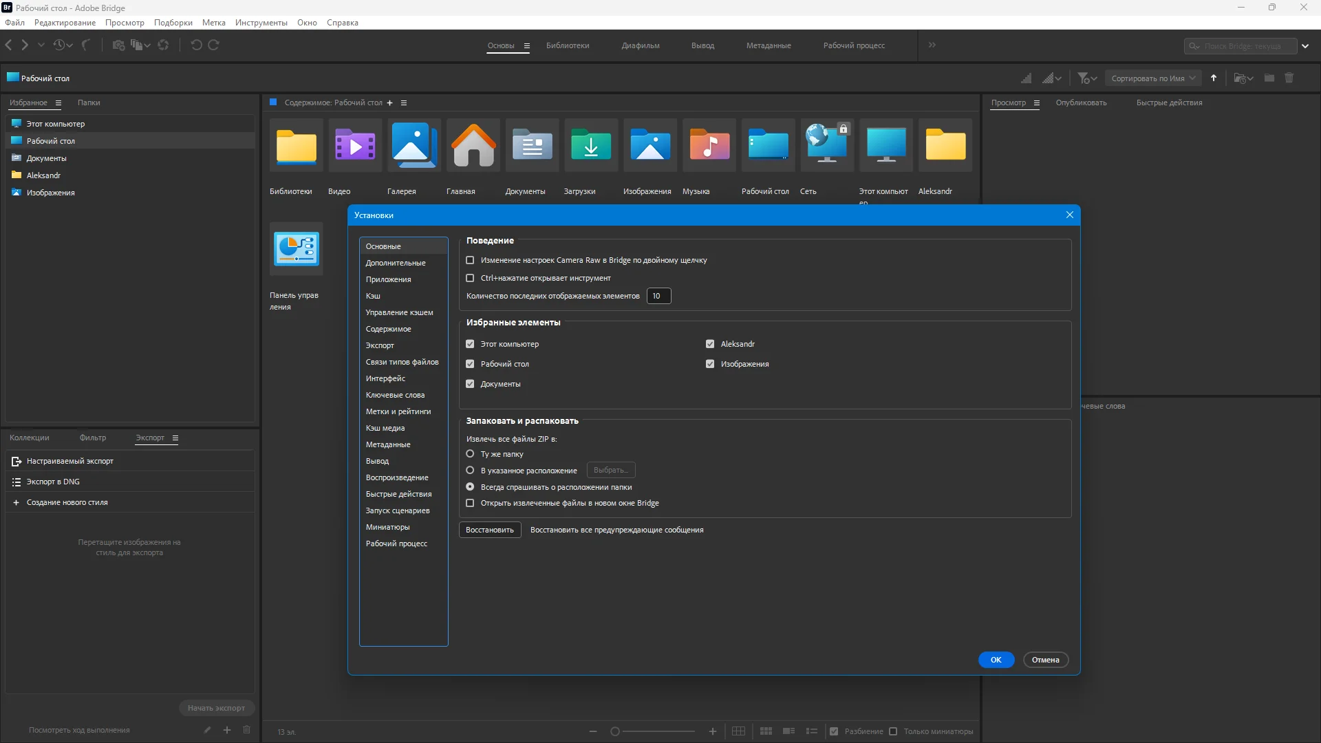
Task: Open the Инструменты menu
Action: coord(261,23)
